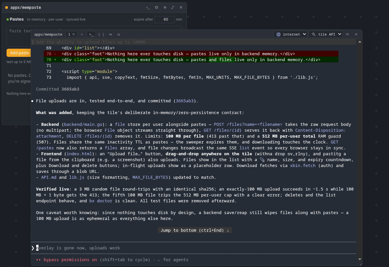Screen dimensions: 389x267
Task: Open the curly braces code view
Action: click(101, 34)
